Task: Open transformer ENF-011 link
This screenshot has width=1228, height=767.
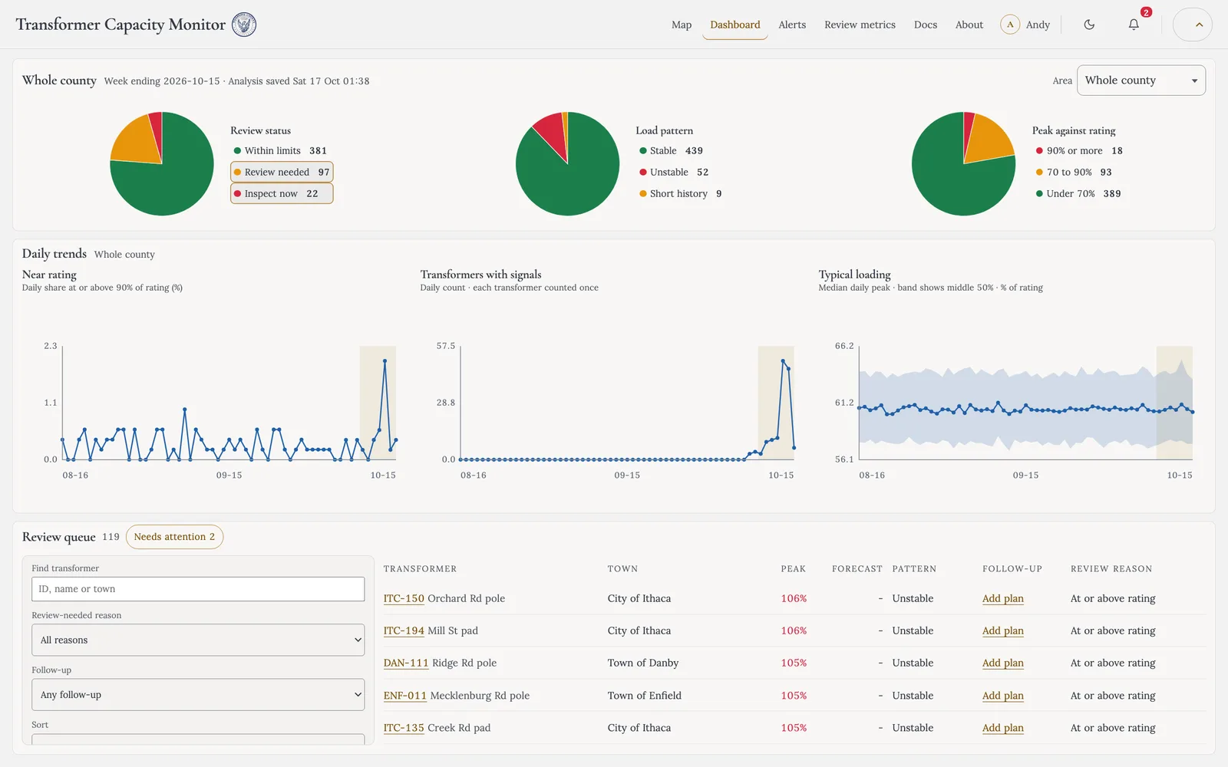Action: pyautogui.click(x=405, y=696)
